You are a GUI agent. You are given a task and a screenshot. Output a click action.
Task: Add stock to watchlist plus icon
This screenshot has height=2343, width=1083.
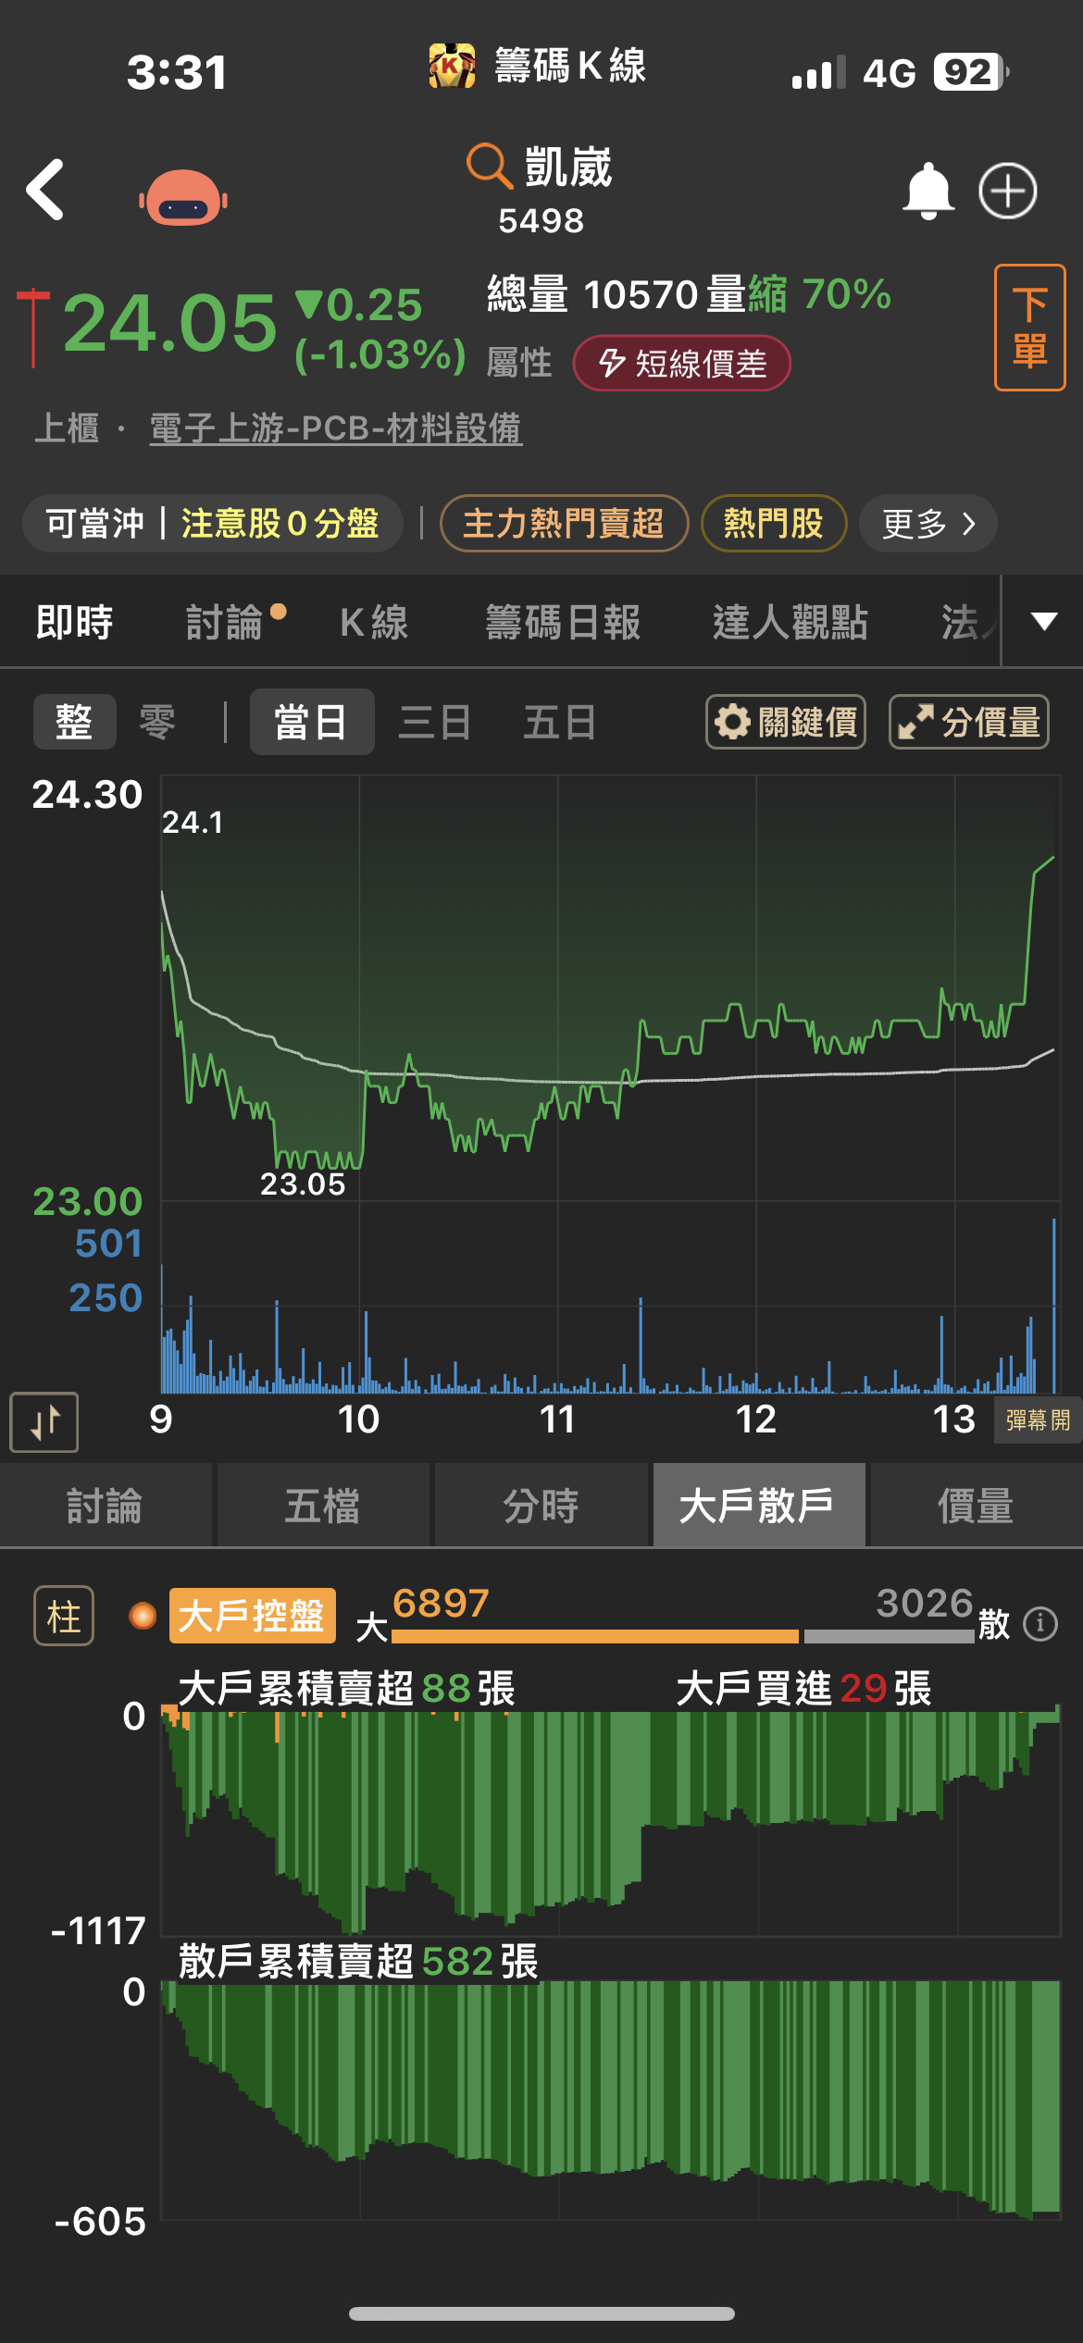pyautogui.click(x=1008, y=192)
